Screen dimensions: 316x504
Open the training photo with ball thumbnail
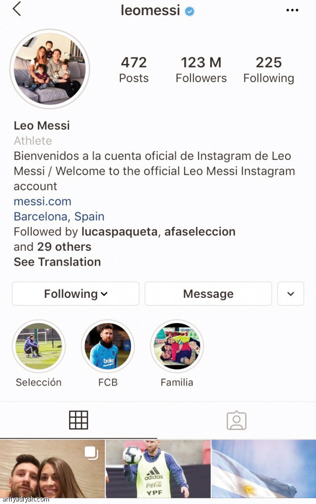pyautogui.click(x=158, y=469)
